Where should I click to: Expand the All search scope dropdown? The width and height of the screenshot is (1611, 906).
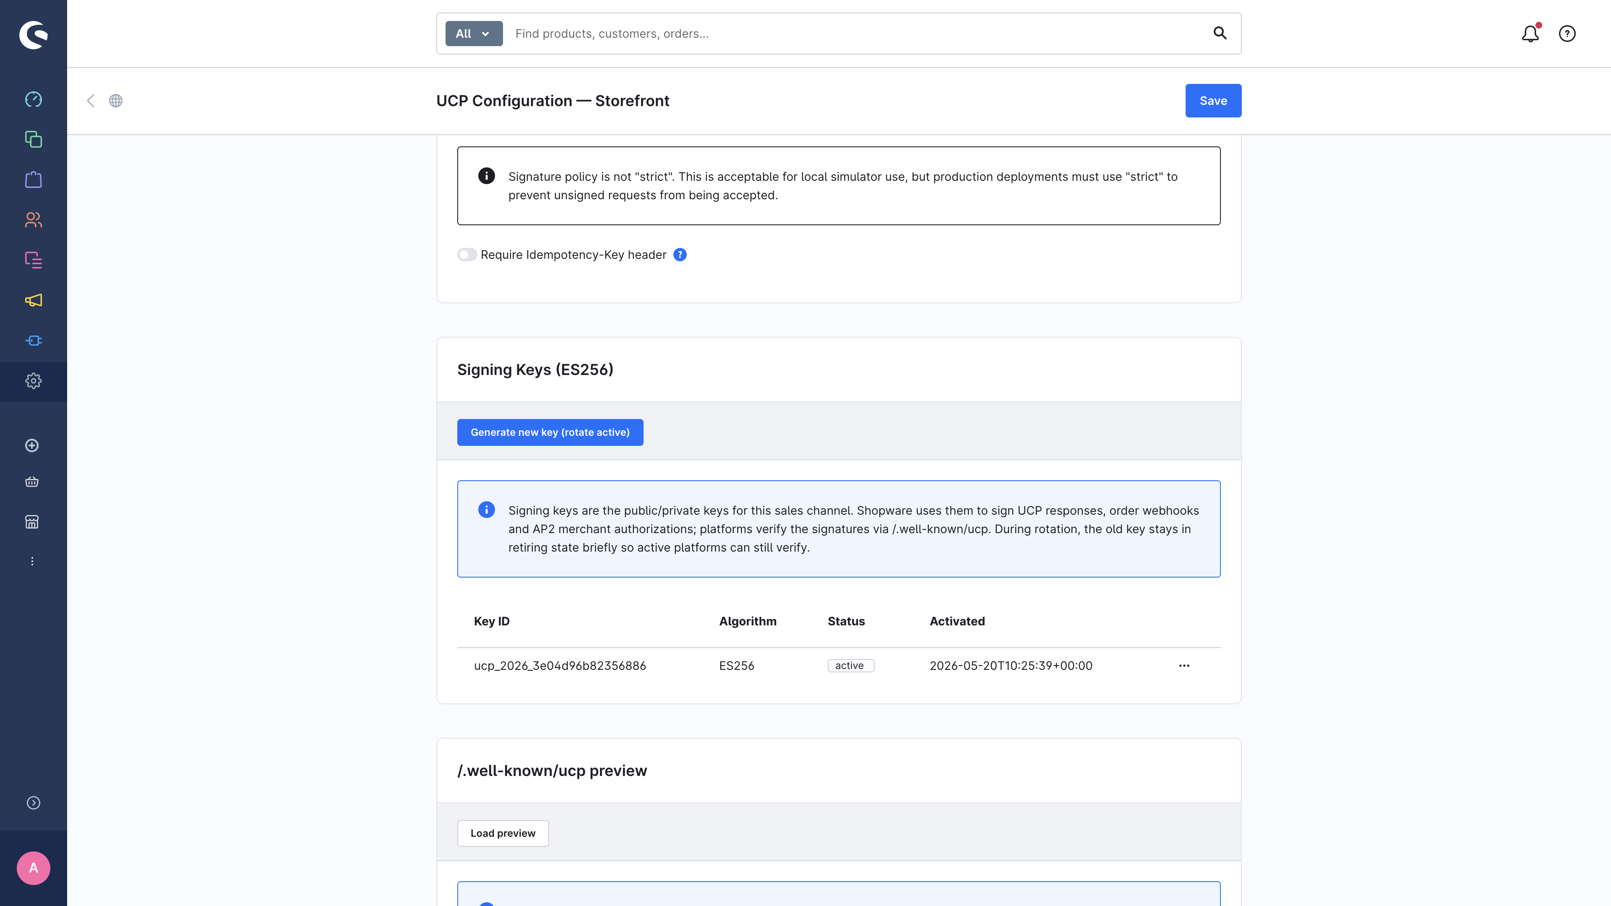click(x=473, y=34)
